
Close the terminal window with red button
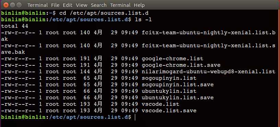coord(6,5)
